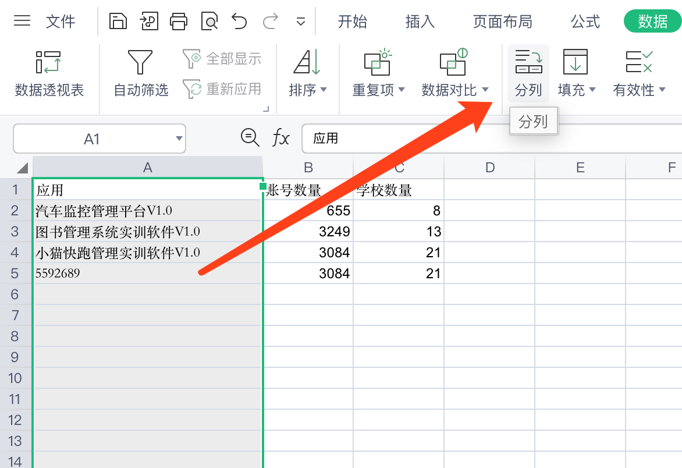Click the export/save-as icon
Viewport: 682px width, 468px height.
tap(149, 21)
